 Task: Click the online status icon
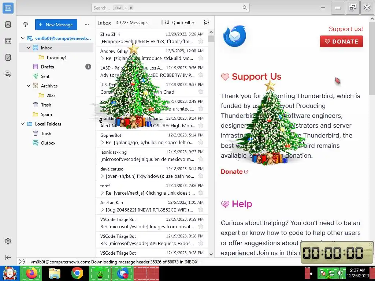22,262
